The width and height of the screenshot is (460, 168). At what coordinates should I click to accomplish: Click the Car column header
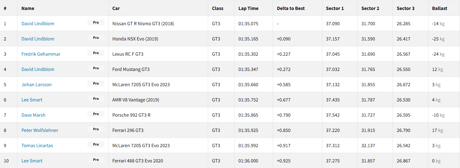point(116,8)
